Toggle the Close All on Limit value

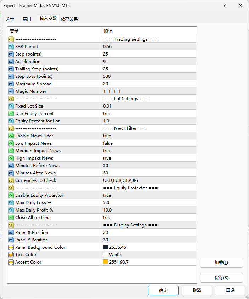click(107, 218)
